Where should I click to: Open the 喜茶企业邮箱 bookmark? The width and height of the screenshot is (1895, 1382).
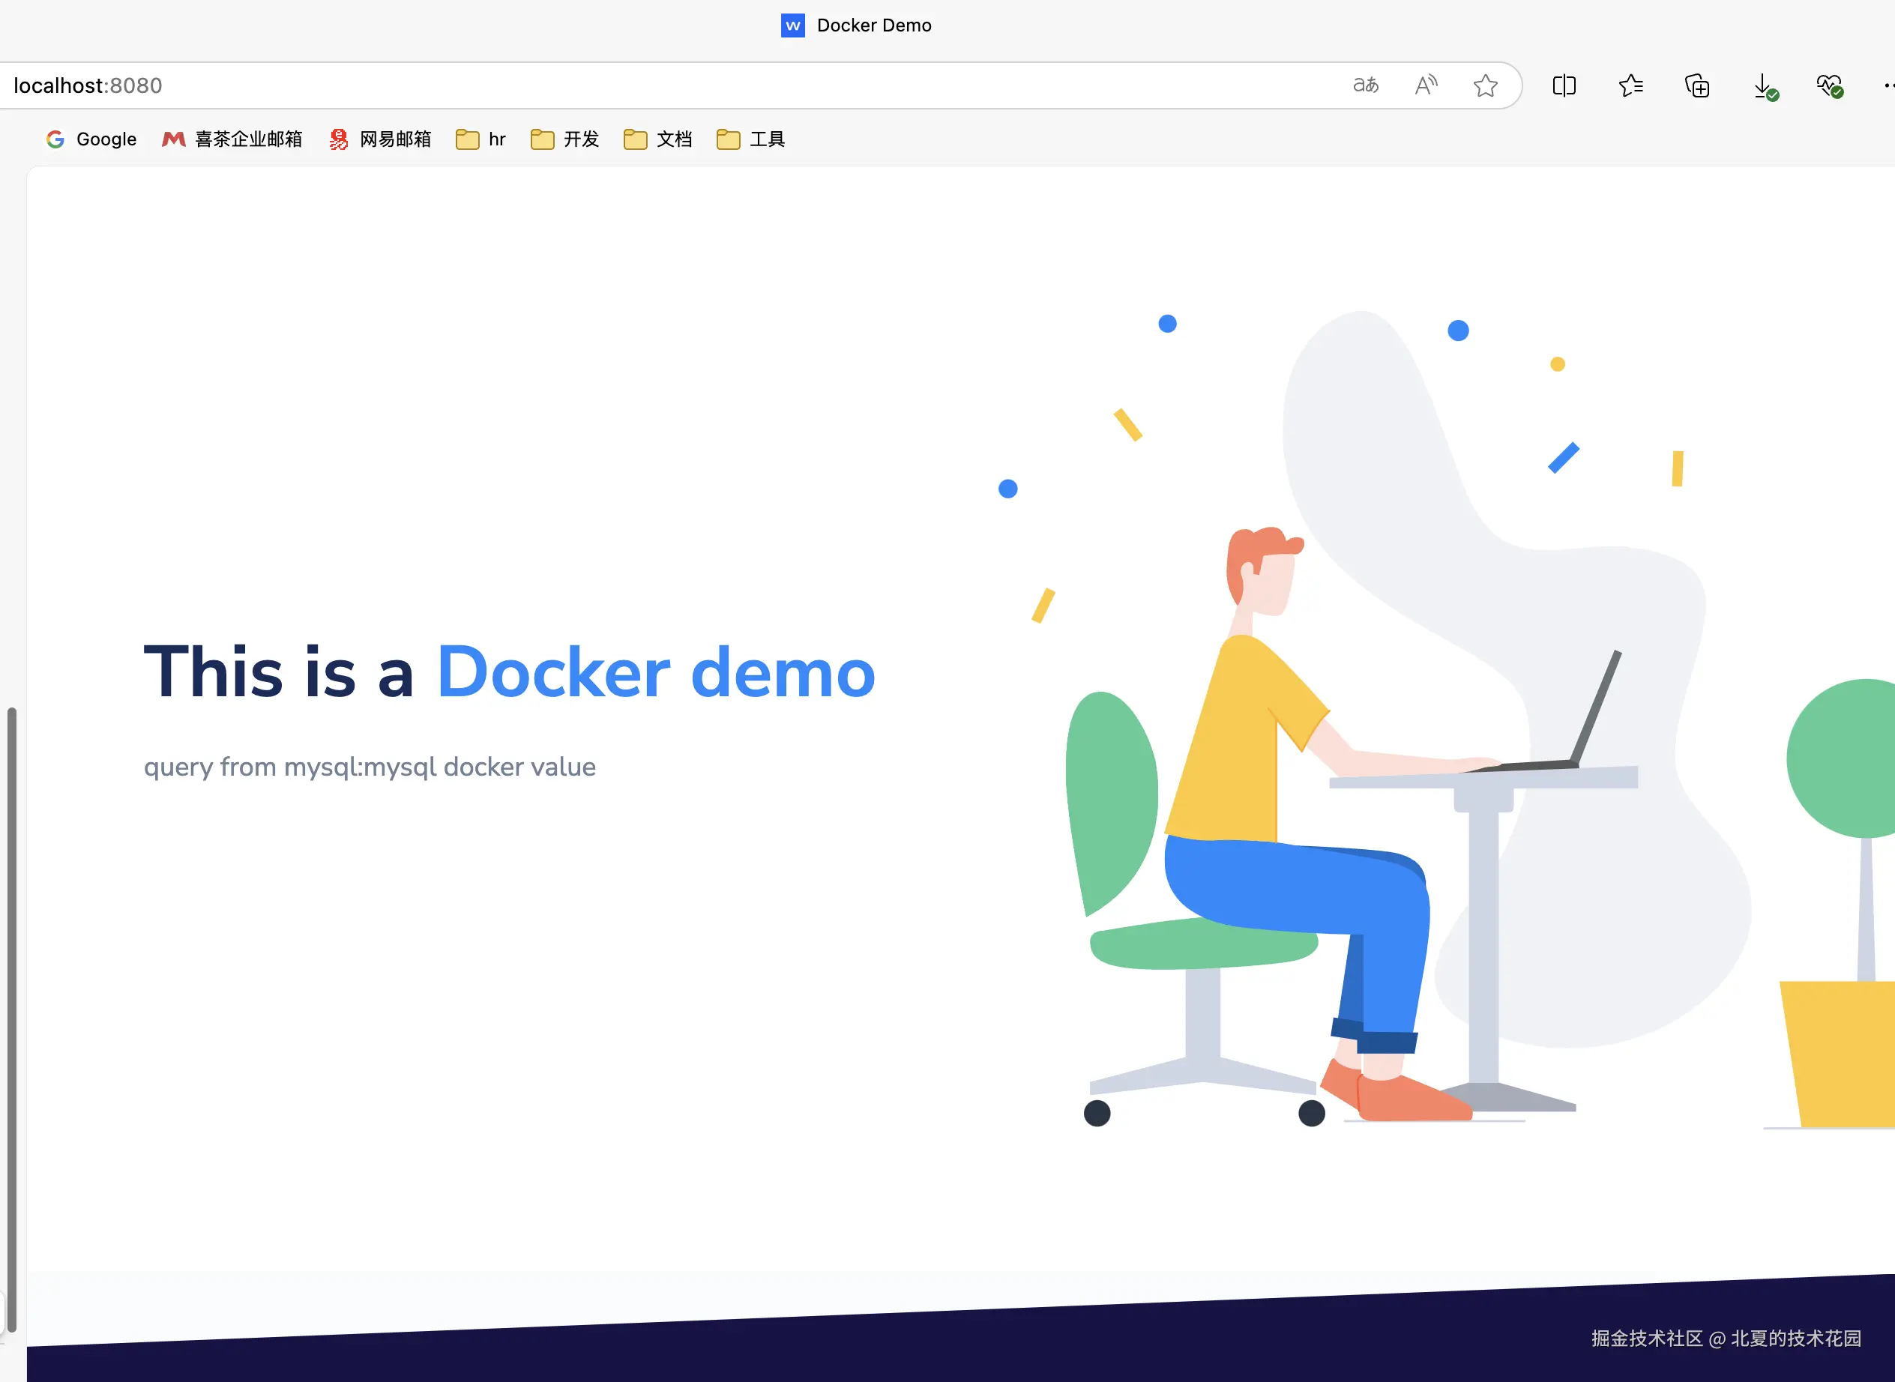coord(232,139)
